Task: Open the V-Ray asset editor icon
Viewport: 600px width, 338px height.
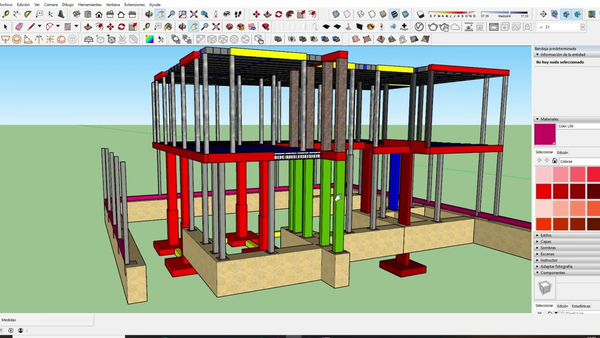Action: [419, 27]
